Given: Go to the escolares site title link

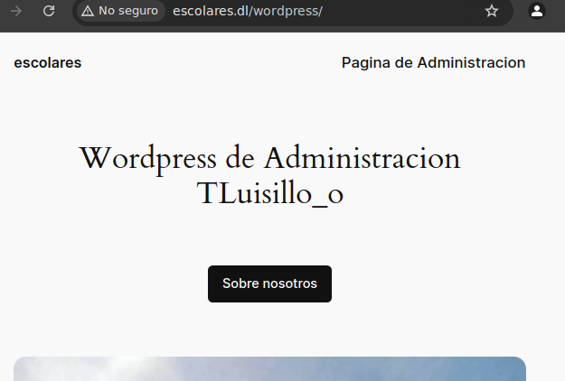Looking at the screenshot, I should [x=47, y=62].
